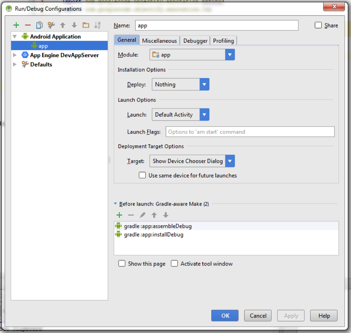Image resolution: width=351 pixels, height=333 pixels.
Task: Click the pencil edit icon for before-launch tasks
Action: 143,215
